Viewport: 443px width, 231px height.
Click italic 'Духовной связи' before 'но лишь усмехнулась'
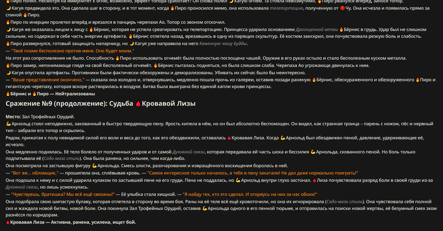(22, 187)
